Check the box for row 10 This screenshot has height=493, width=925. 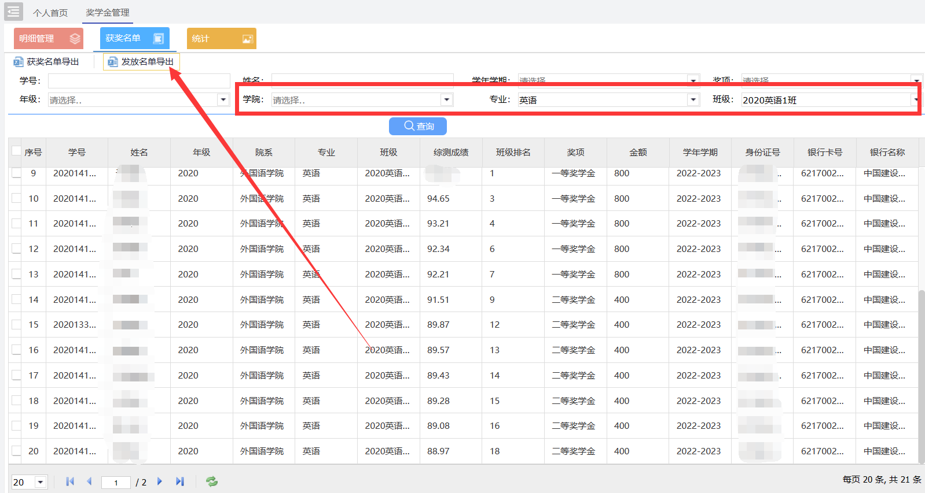16,198
